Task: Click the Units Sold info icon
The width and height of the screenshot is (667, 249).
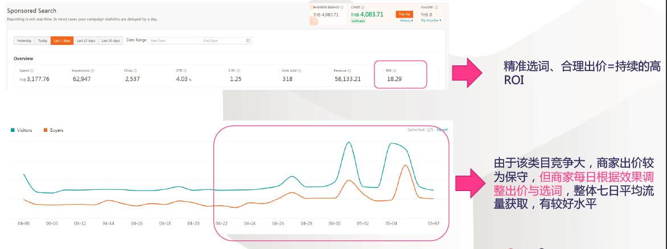Action: pyautogui.click(x=299, y=70)
